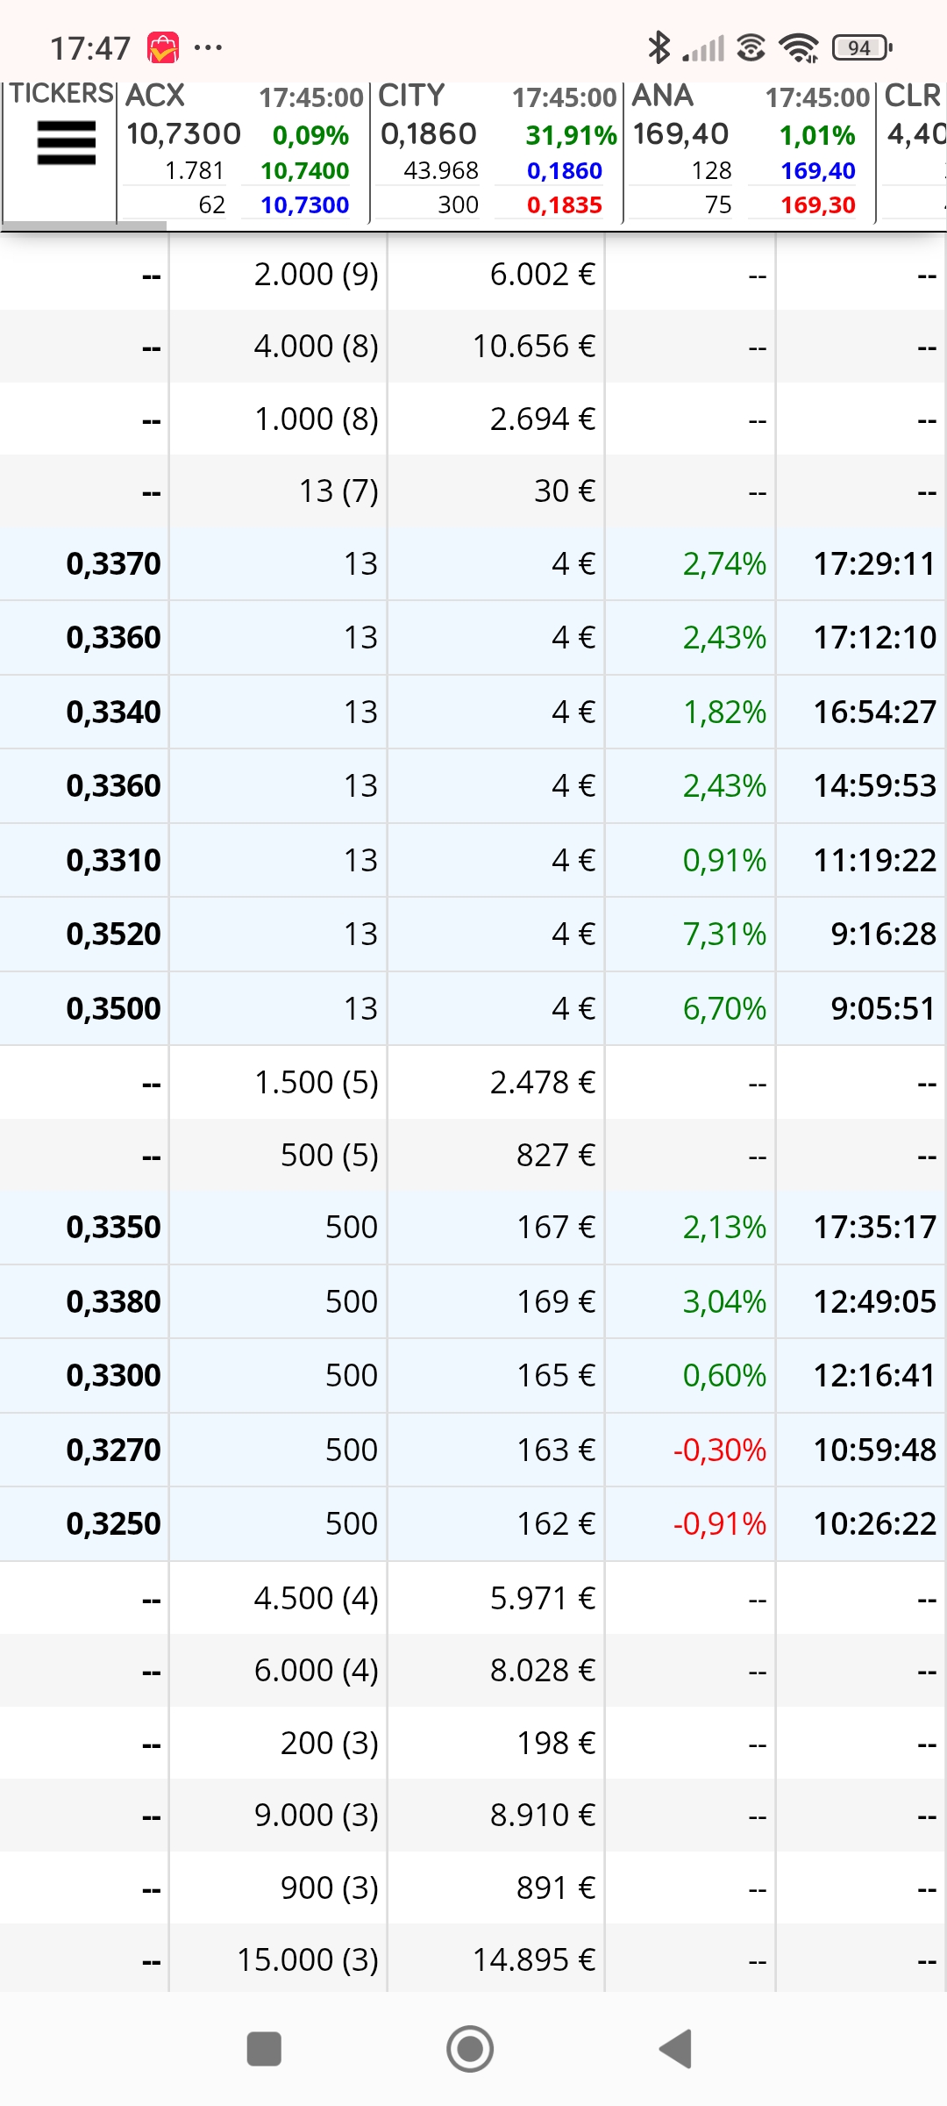Select the trade at 17:29:11
The image size is (947, 2106).
[473, 563]
